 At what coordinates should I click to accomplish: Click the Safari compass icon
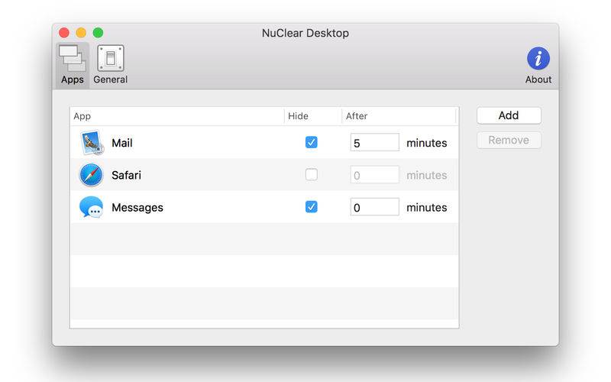[91, 175]
